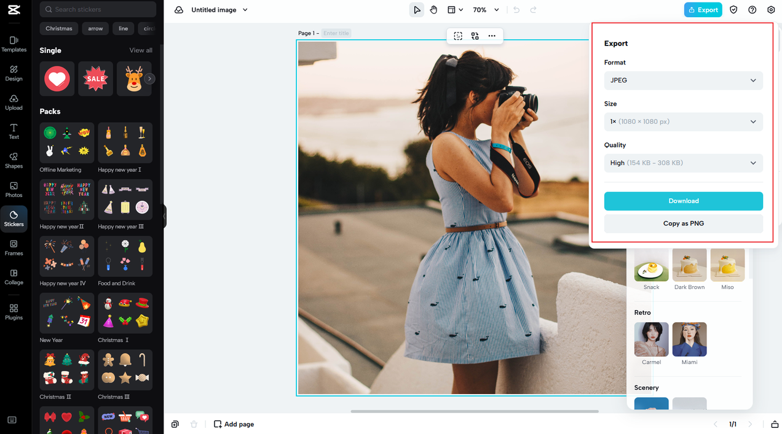Click the cloud save status icon
The width and height of the screenshot is (782, 434).
tap(179, 10)
